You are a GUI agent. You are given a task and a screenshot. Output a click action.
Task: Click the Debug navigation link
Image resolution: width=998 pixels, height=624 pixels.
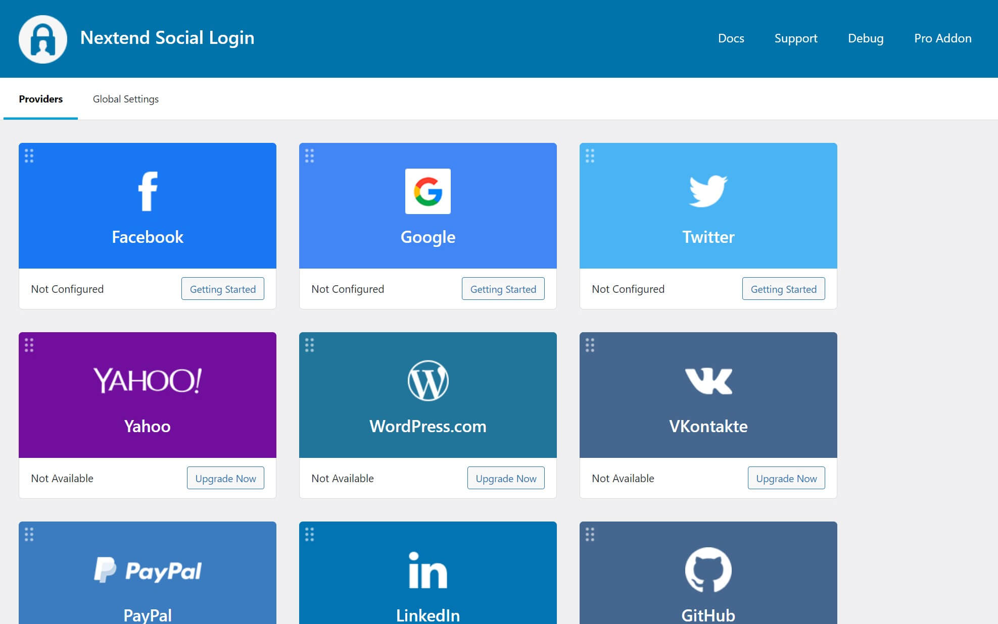[866, 38]
